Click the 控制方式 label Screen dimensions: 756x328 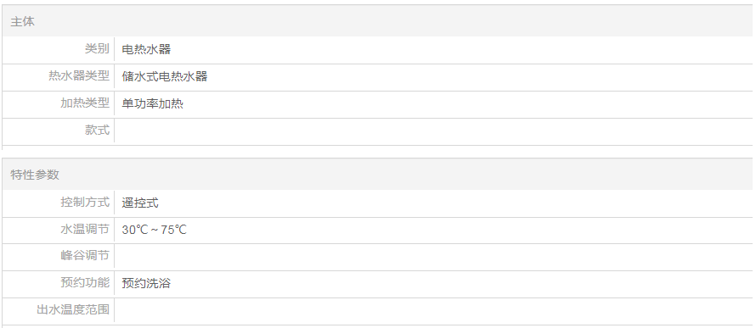click(x=85, y=202)
